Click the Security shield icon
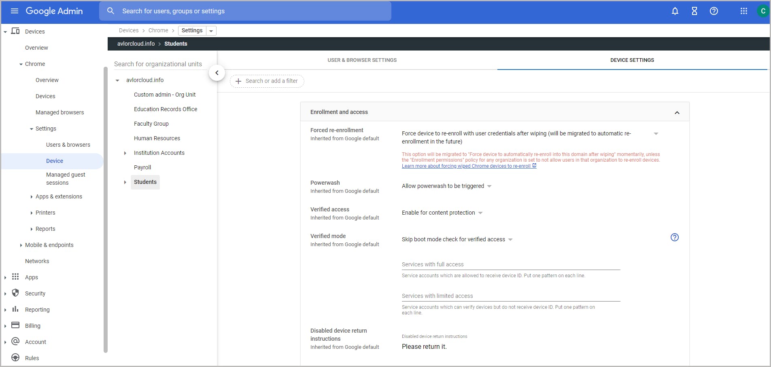 click(15, 293)
